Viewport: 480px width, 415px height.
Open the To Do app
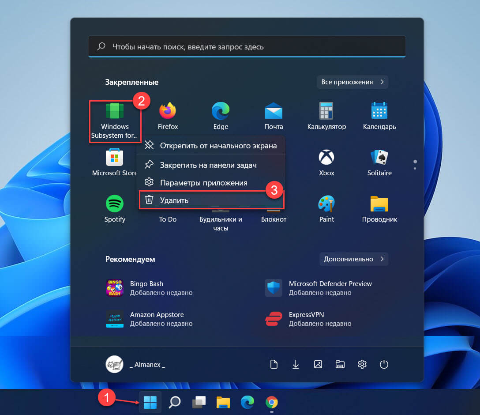168,219
